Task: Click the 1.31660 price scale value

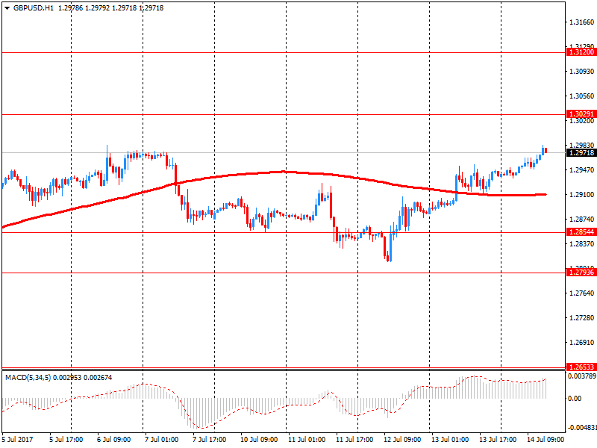Action: [581, 22]
